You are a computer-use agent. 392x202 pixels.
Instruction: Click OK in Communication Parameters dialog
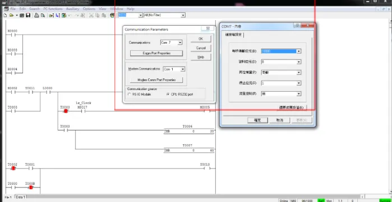tap(201, 39)
